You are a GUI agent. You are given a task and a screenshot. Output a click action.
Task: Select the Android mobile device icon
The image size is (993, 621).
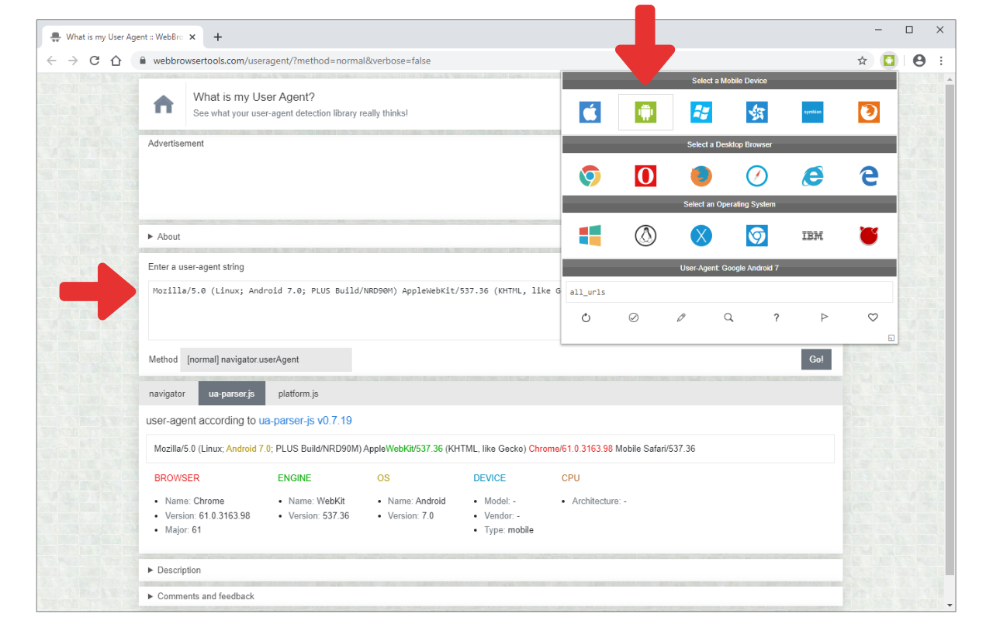click(x=645, y=112)
